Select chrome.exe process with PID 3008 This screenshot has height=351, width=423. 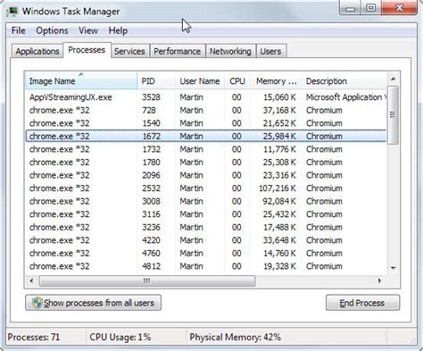point(206,201)
